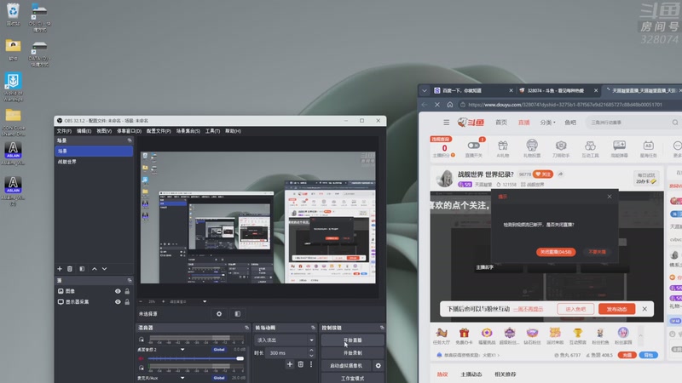Click the 进入鱼吧 button
The image size is (682, 383).
coord(575,309)
